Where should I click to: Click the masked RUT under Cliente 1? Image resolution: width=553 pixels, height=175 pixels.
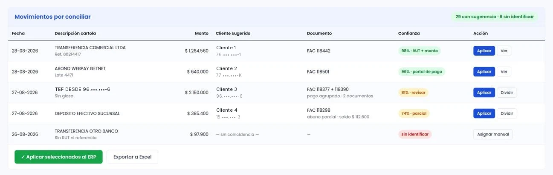(x=229, y=54)
